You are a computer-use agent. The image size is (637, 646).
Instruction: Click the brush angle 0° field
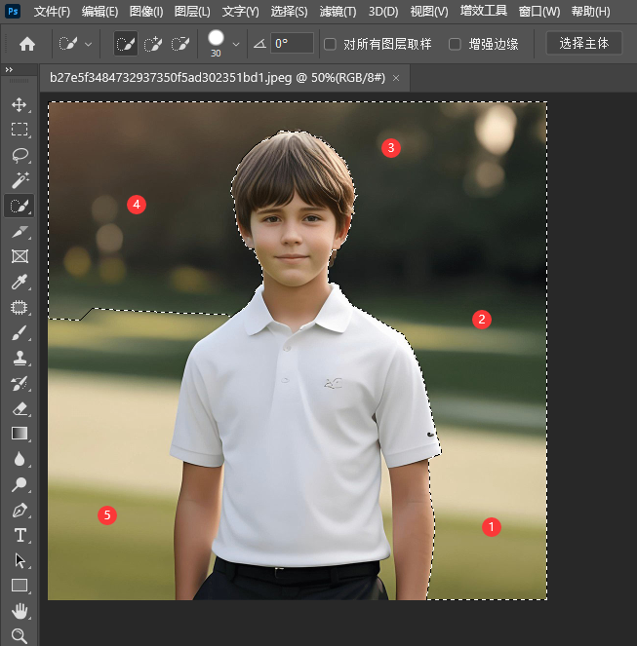[292, 43]
